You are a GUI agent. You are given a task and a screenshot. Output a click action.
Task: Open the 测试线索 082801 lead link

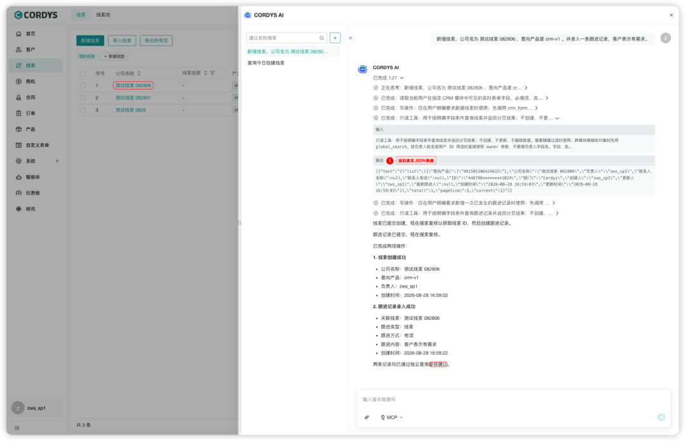133,98
